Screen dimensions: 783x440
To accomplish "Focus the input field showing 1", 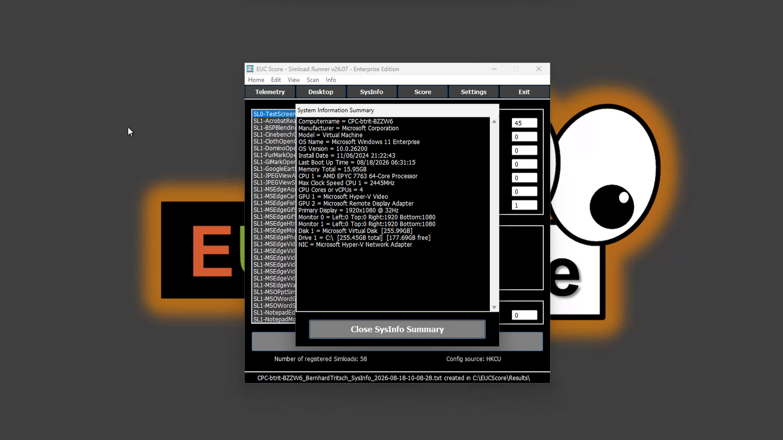I will [525, 205].
